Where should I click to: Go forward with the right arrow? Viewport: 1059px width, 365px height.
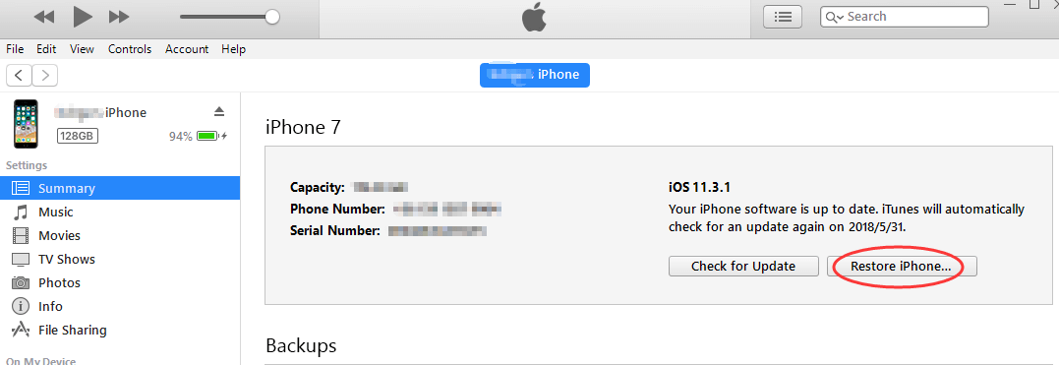click(44, 75)
